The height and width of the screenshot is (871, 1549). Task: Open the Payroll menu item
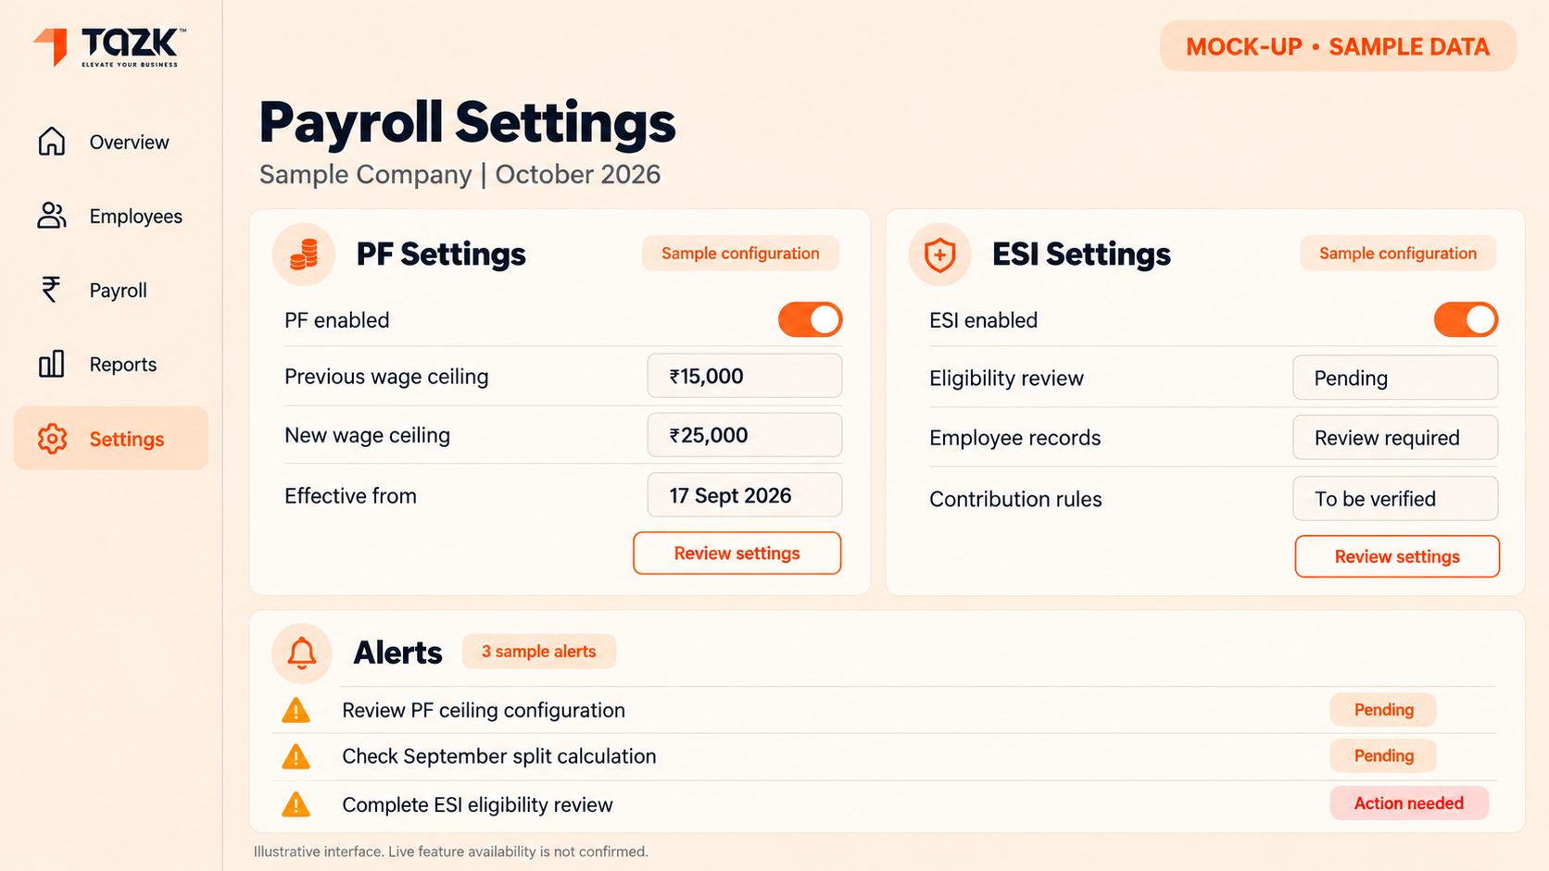[111, 290]
